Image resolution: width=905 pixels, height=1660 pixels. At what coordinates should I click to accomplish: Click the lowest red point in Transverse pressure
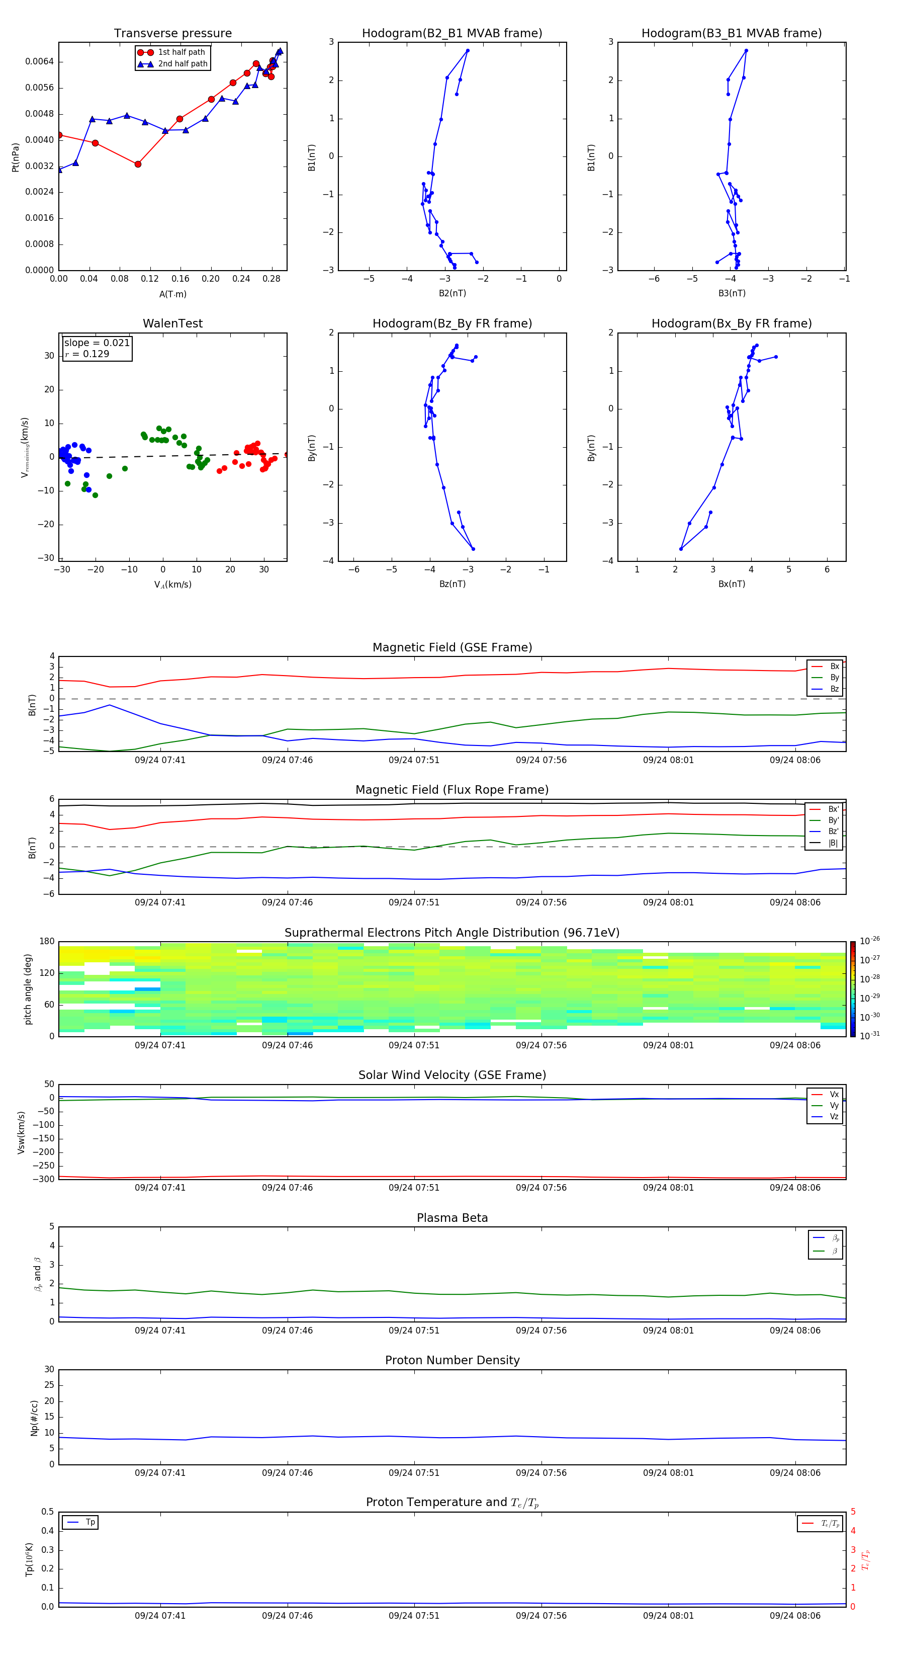[138, 164]
